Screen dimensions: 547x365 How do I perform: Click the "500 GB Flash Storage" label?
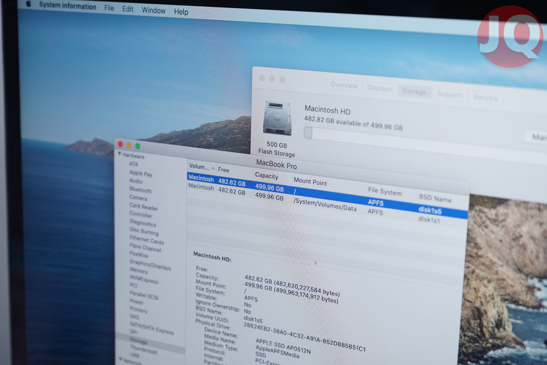tap(277, 150)
